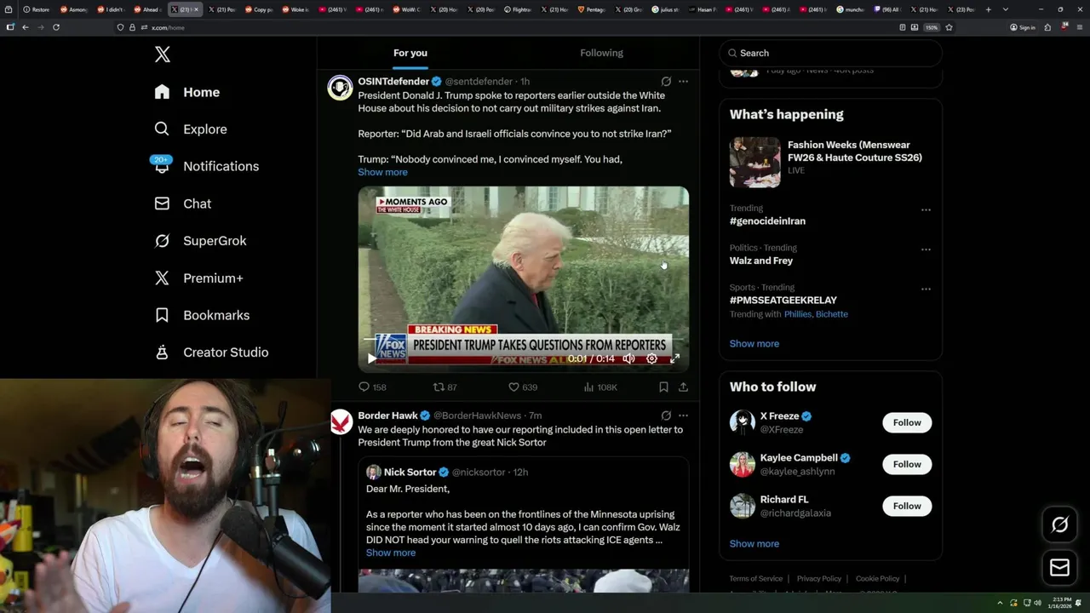
Task: Open Fashion Weeks live event
Action: click(x=830, y=162)
